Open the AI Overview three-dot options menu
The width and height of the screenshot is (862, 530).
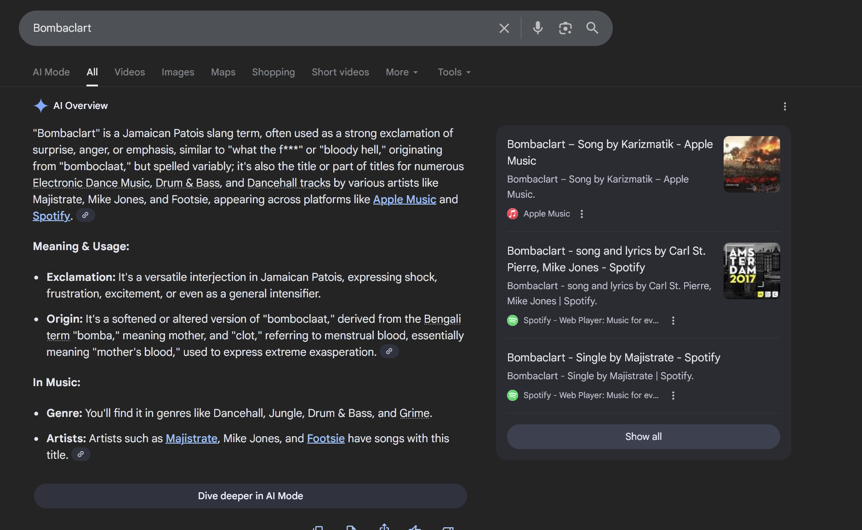click(x=785, y=107)
